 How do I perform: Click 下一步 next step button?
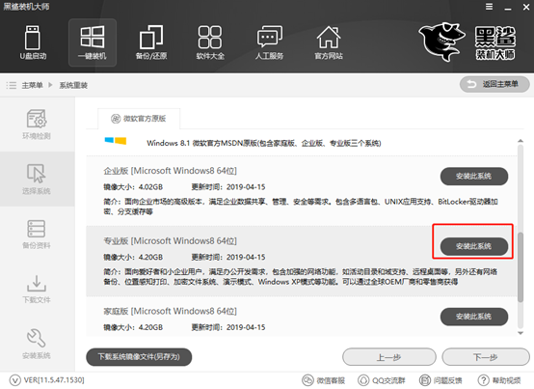pyautogui.click(x=486, y=357)
